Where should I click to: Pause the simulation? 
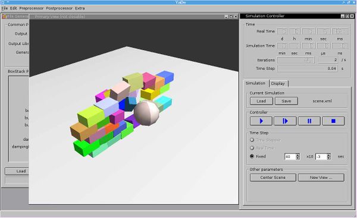coord(309,121)
